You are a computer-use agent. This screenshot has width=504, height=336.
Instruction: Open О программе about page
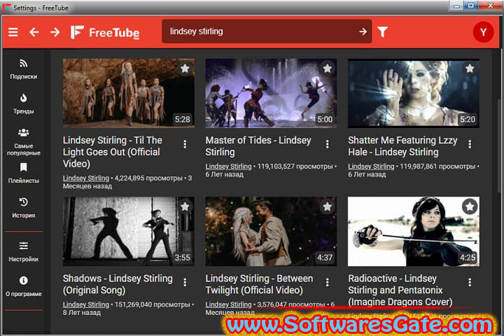coord(24,286)
